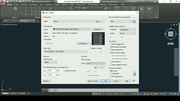This screenshot has width=180, height=101.
Task: Click the new tab plus icon beside Drawing1
Action: click(38, 21)
